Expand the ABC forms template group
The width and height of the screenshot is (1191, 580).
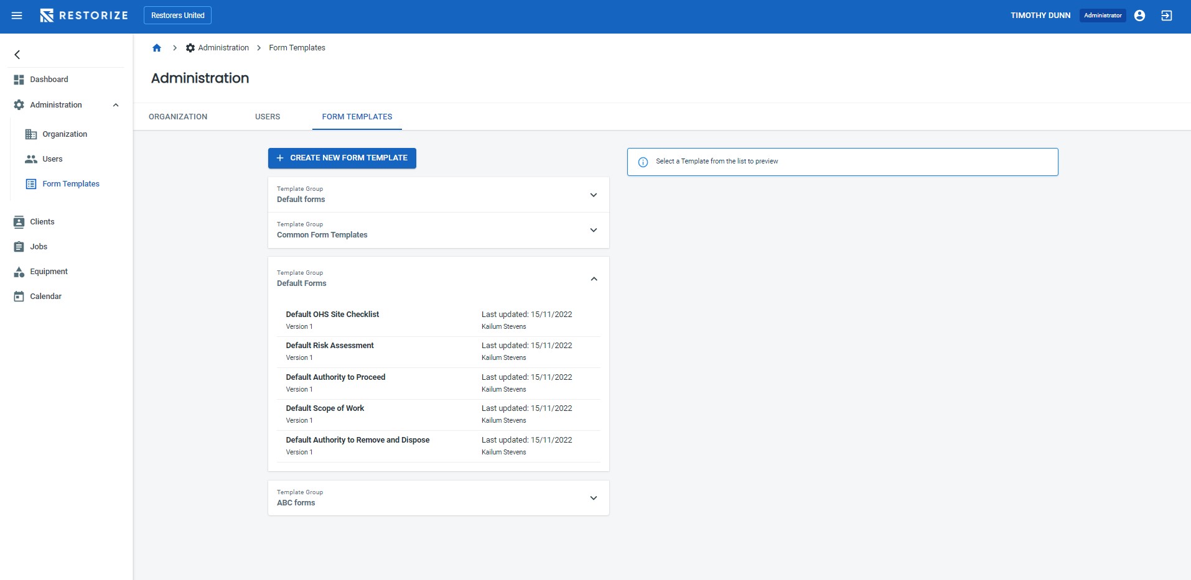coord(593,498)
